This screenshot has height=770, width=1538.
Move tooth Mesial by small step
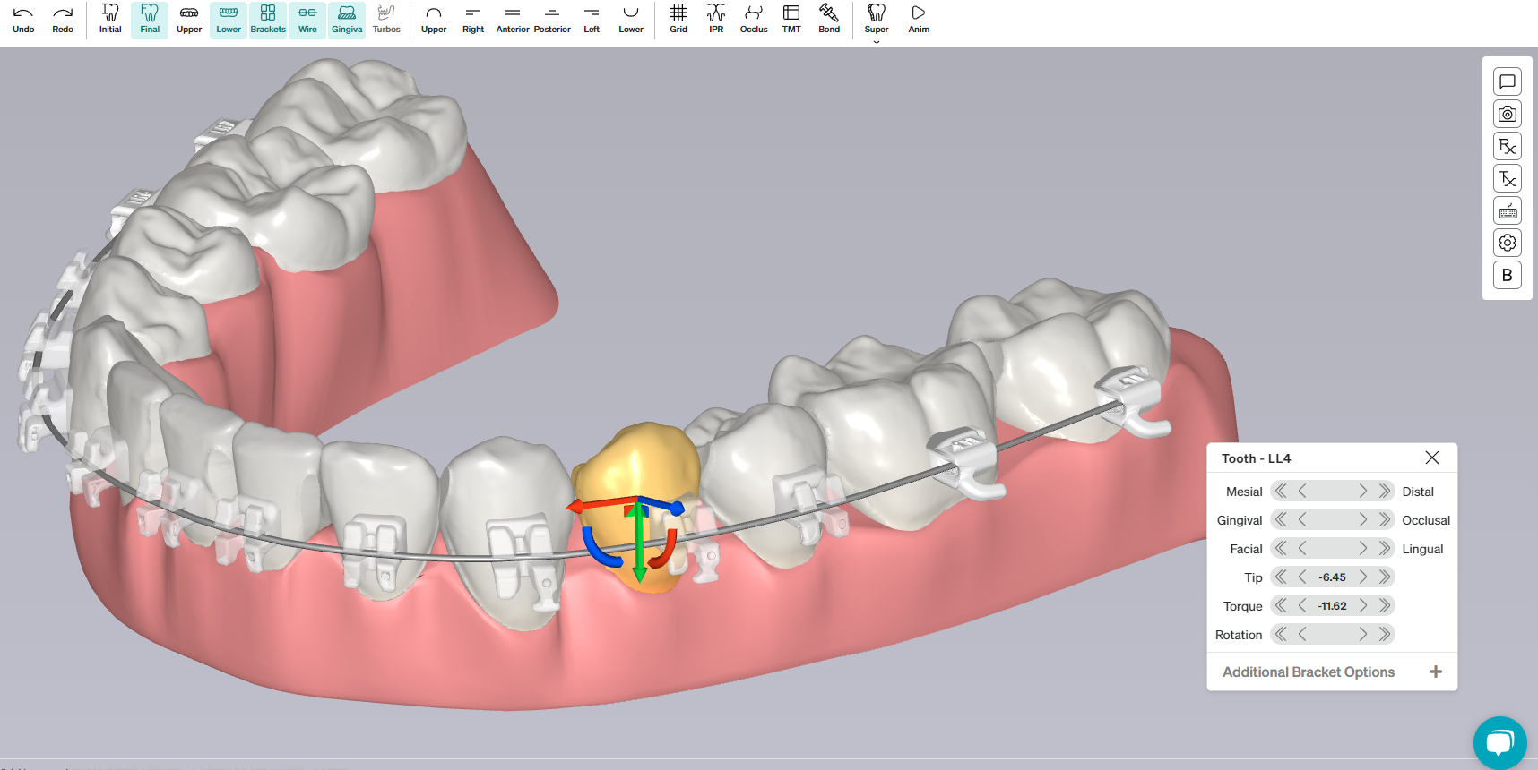pyautogui.click(x=1302, y=491)
